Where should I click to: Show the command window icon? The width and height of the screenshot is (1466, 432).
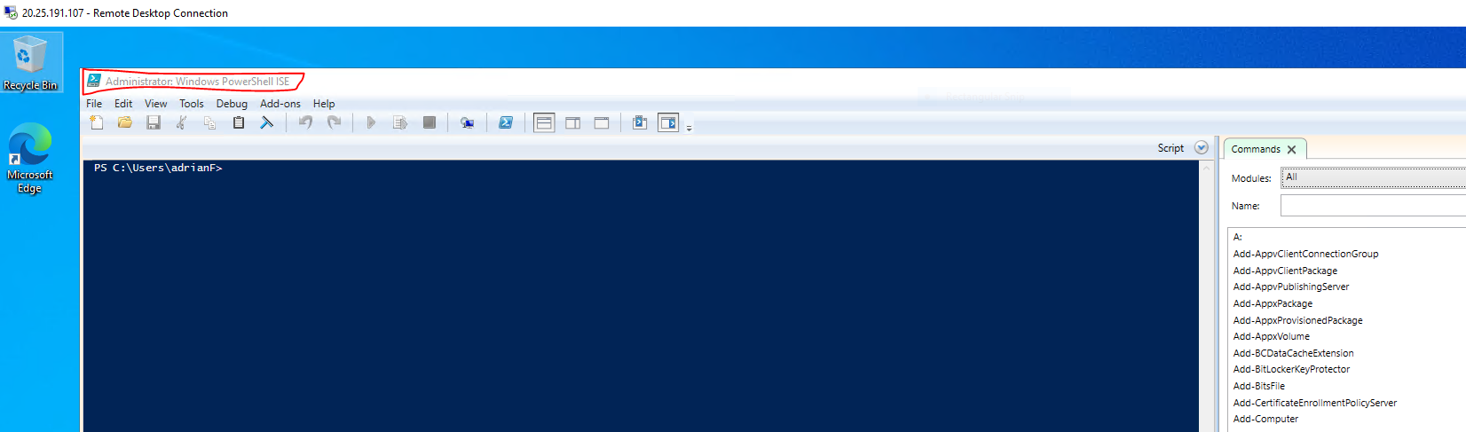(x=640, y=122)
